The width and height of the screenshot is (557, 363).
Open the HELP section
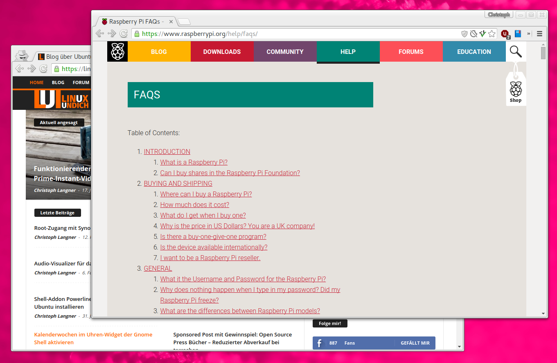tap(348, 51)
